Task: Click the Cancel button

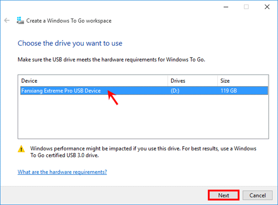Action: tap(257, 195)
